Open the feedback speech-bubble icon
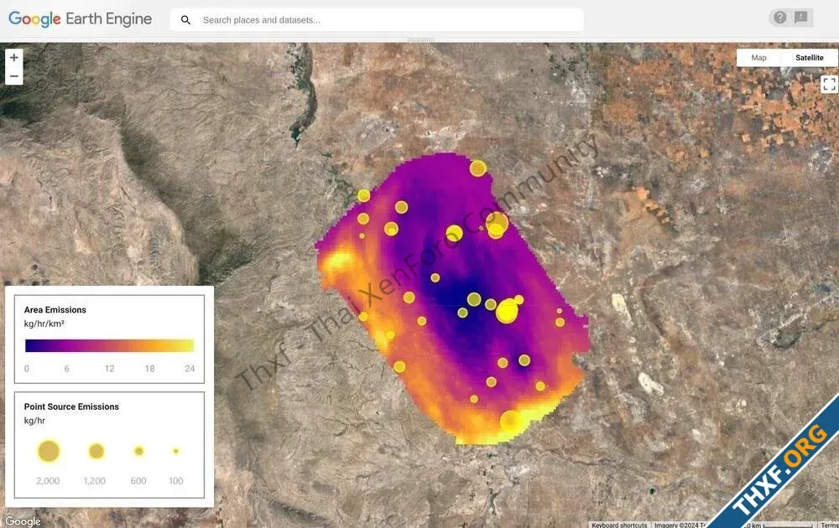This screenshot has height=528, width=839. [x=801, y=18]
